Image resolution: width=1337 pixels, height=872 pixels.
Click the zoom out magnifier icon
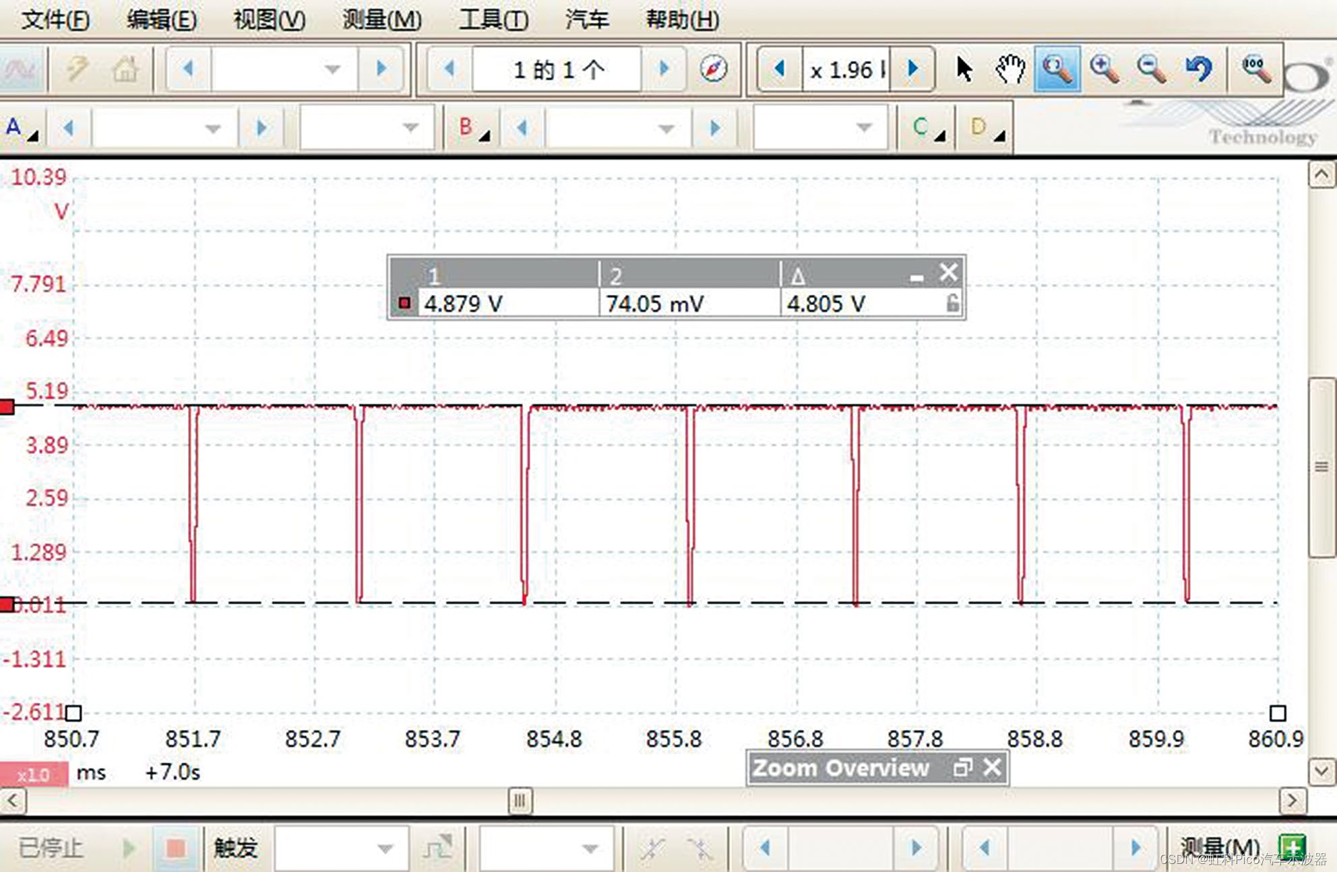(x=1152, y=69)
